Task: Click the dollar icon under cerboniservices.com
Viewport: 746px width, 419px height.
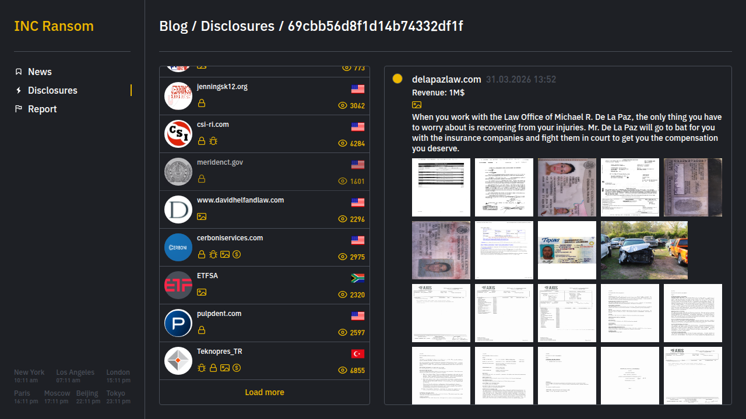Action: [x=237, y=254]
